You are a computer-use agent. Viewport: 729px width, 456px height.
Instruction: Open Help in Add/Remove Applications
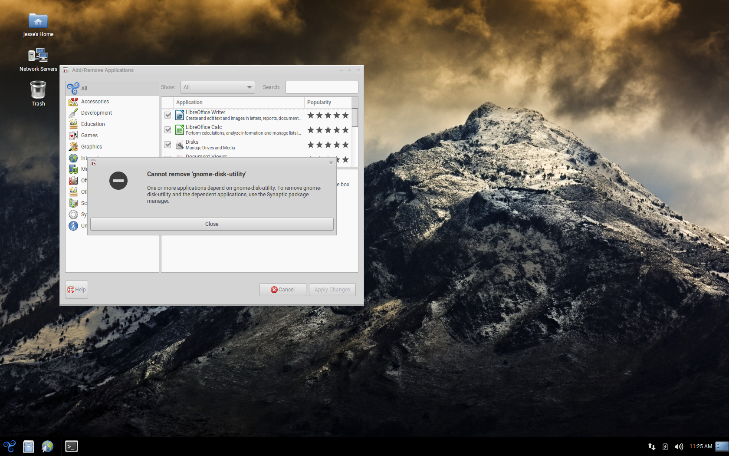[x=77, y=290]
